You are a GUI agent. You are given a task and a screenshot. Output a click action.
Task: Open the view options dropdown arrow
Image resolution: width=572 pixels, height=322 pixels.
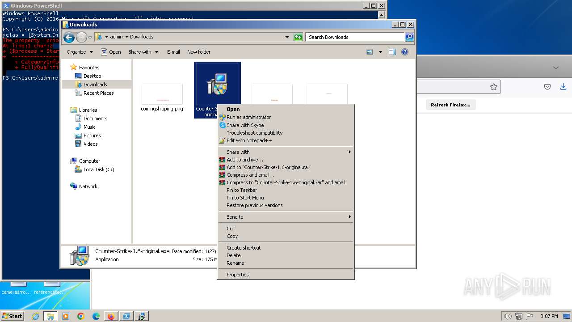coord(380,52)
